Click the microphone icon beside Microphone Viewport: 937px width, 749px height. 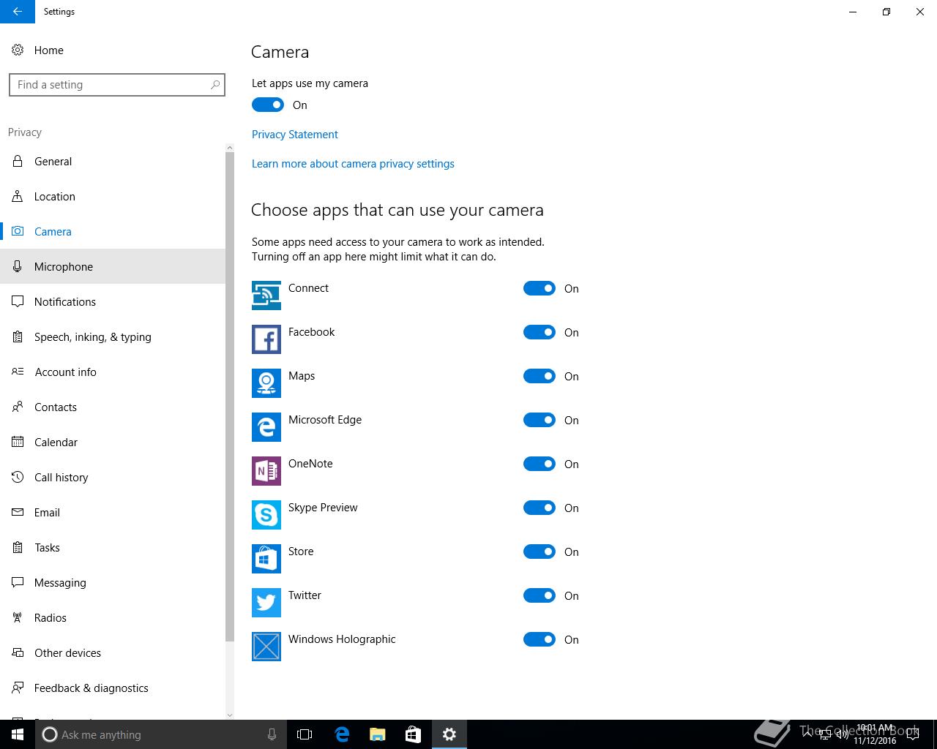click(x=18, y=266)
